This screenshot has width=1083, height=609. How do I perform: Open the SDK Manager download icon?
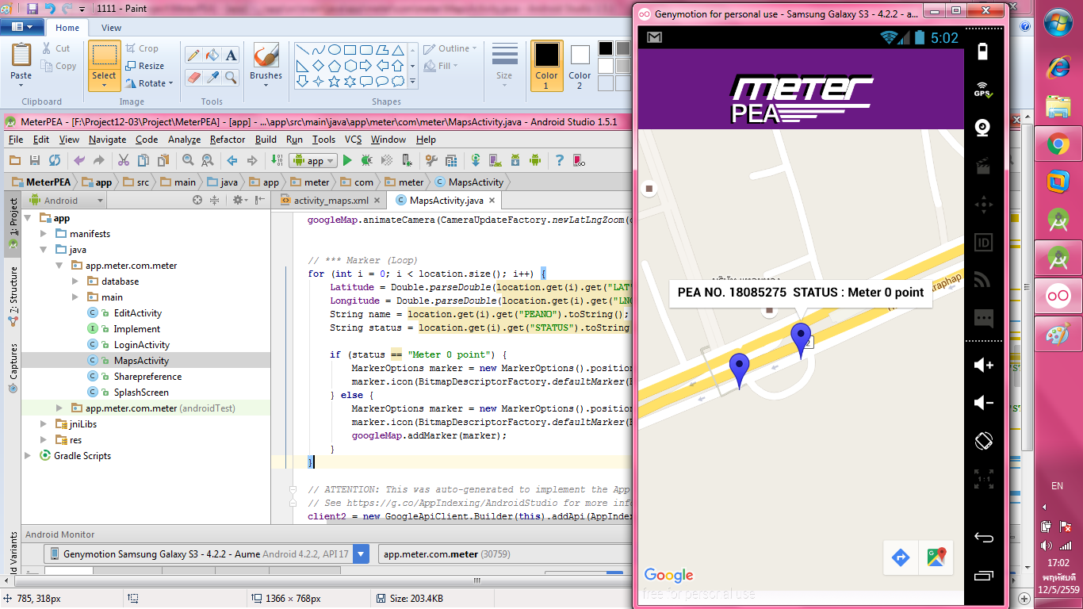(515, 160)
